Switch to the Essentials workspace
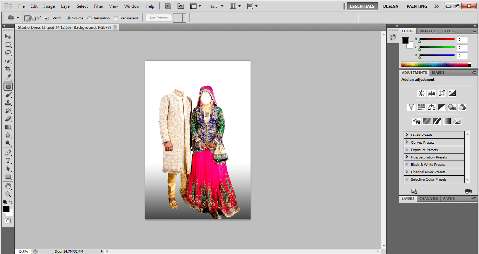This screenshot has width=479, height=254. [x=362, y=6]
